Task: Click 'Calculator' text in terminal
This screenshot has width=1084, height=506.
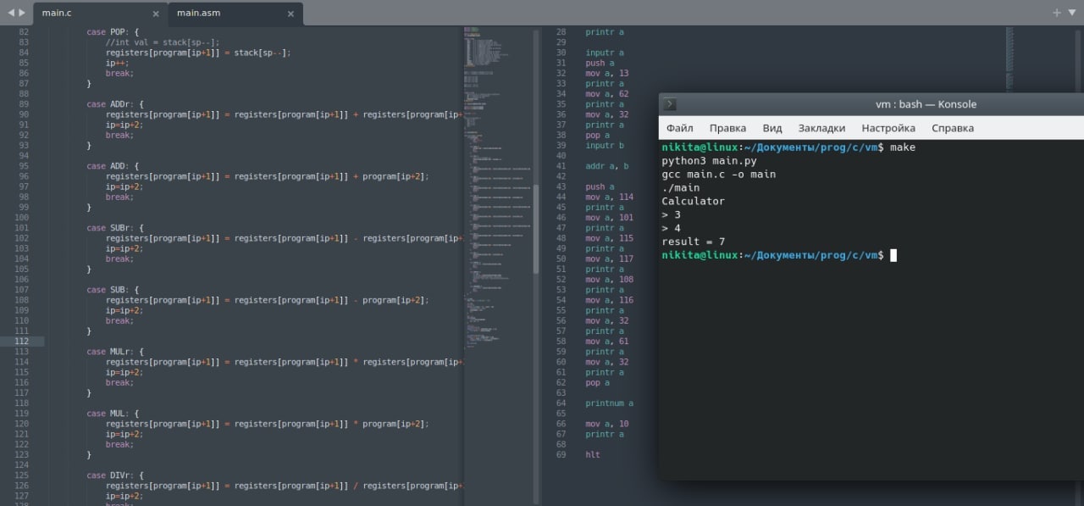Action: pyautogui.click(x=693, y=201)
